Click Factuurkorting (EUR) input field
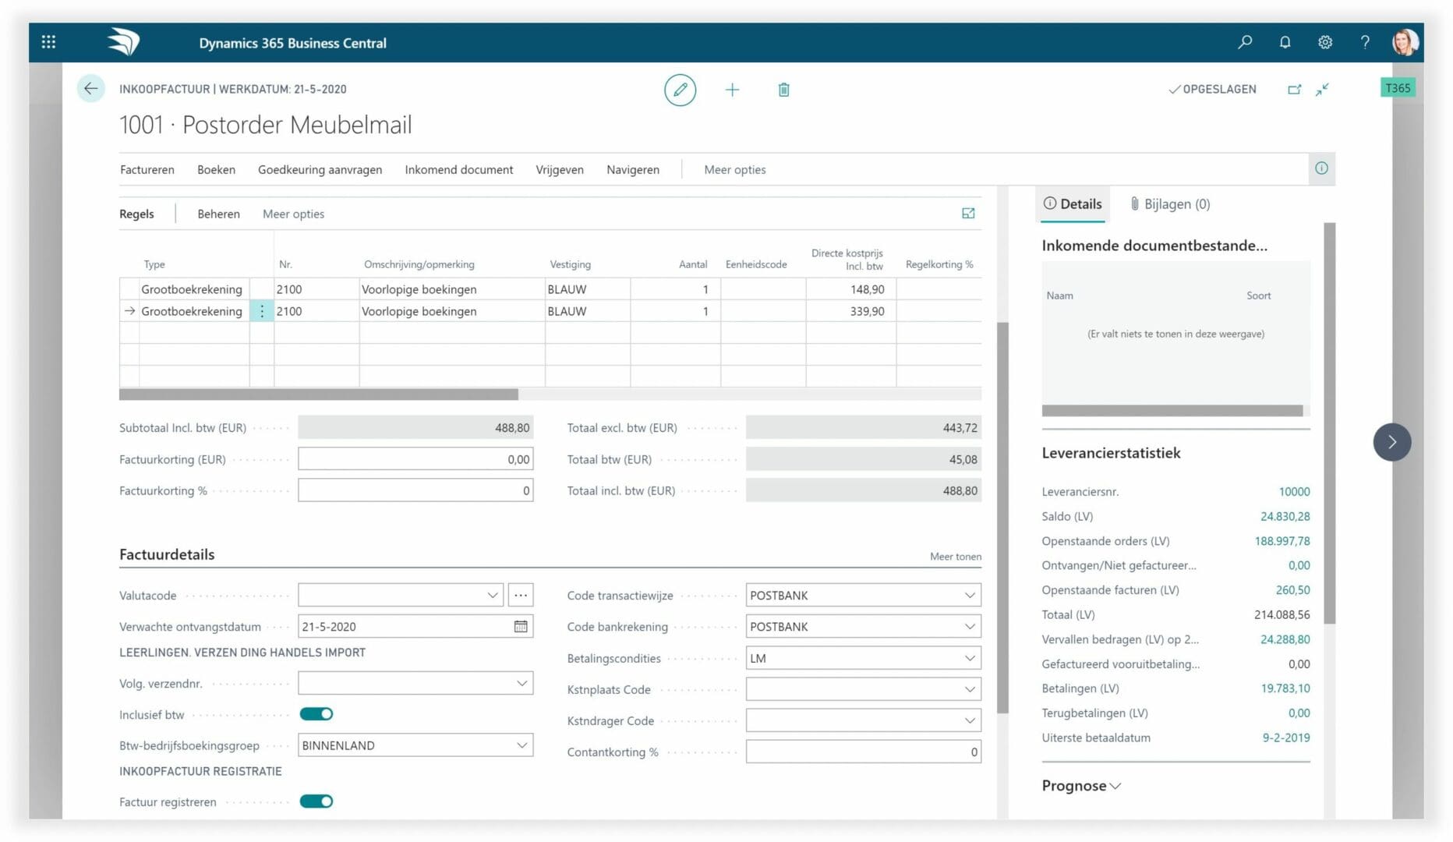Image resolution: width=1453 pixels, height=842 pixels. (x=415, y=459)
